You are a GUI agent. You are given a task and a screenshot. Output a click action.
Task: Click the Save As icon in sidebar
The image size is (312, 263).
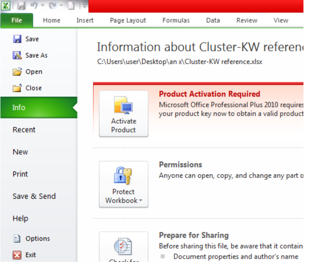coord(17,55)
